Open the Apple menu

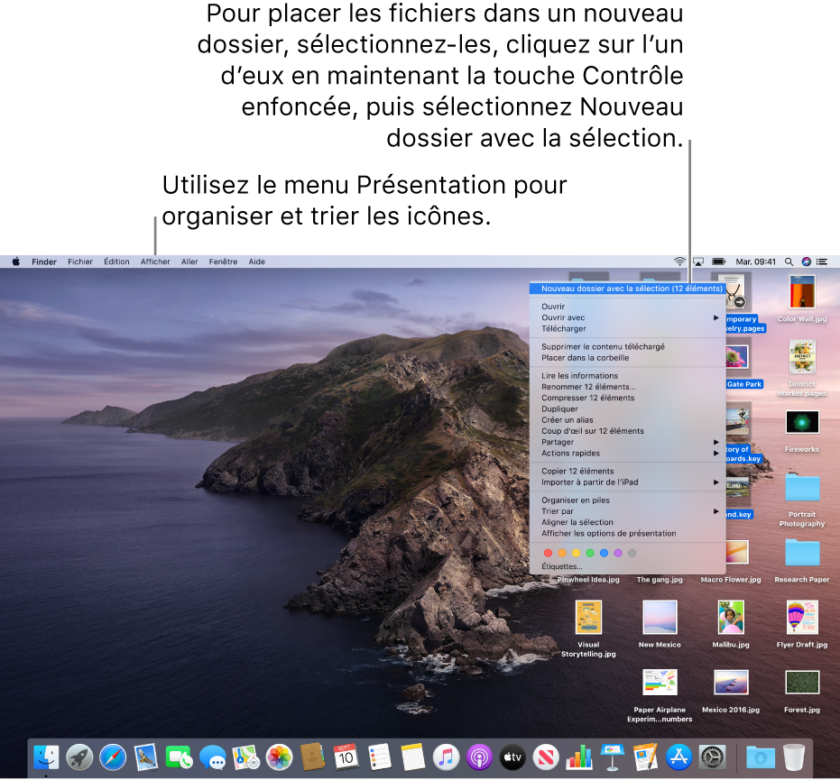(16, 262)
